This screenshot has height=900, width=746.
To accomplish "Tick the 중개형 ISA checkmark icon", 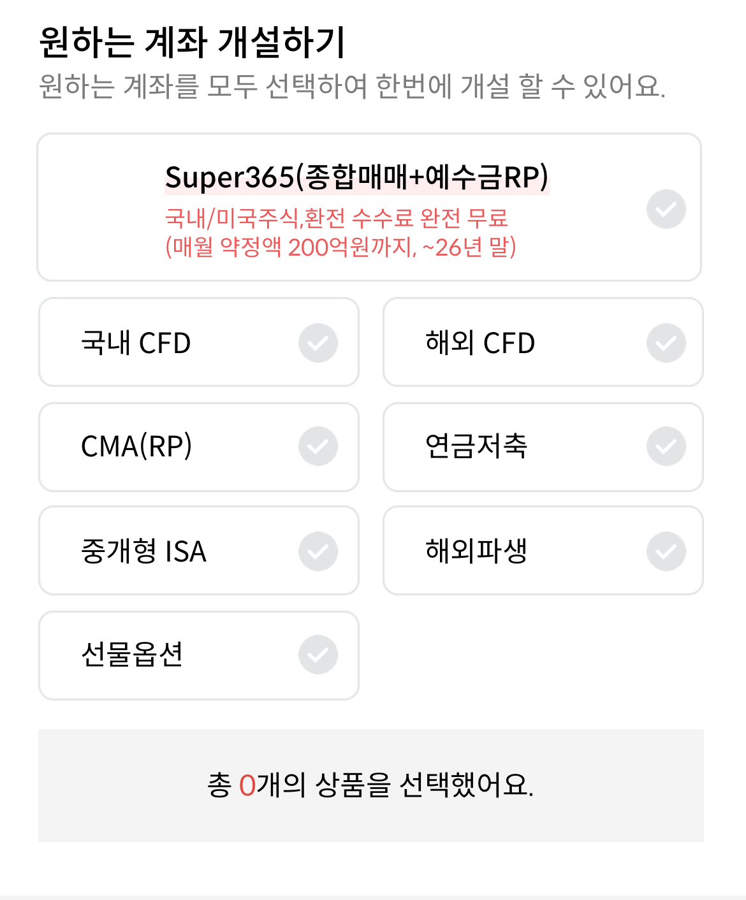I will click(x=318, y=551).
